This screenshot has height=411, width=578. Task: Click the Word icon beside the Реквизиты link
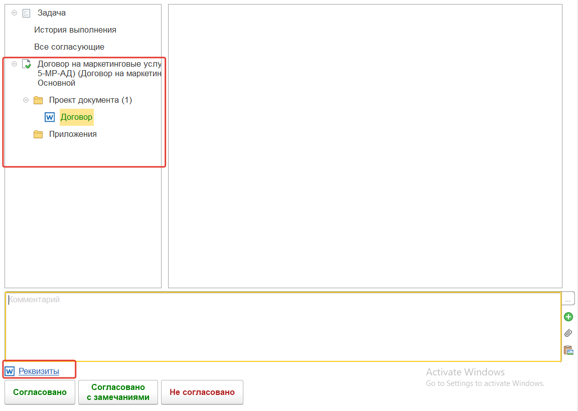10,371
